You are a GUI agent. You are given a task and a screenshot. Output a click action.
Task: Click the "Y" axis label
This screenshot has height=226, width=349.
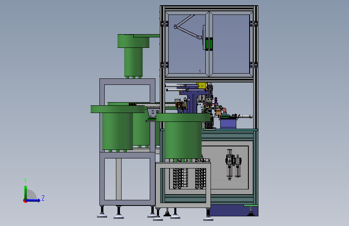(x=25, y=181)
